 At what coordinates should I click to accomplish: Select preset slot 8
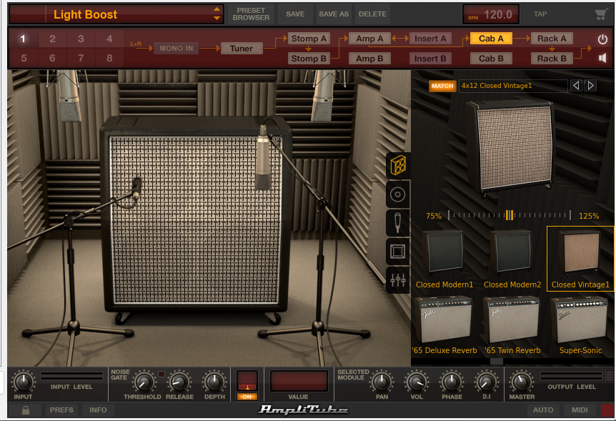109,58
